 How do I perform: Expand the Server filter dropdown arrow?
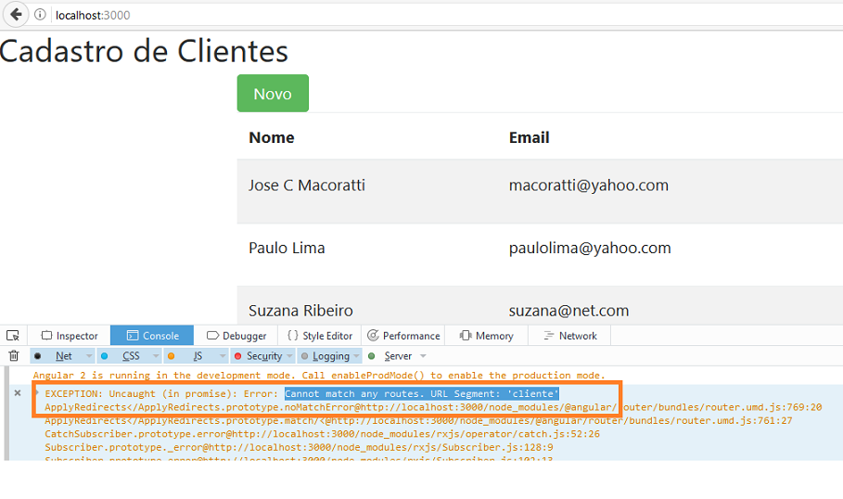(423, 356)
